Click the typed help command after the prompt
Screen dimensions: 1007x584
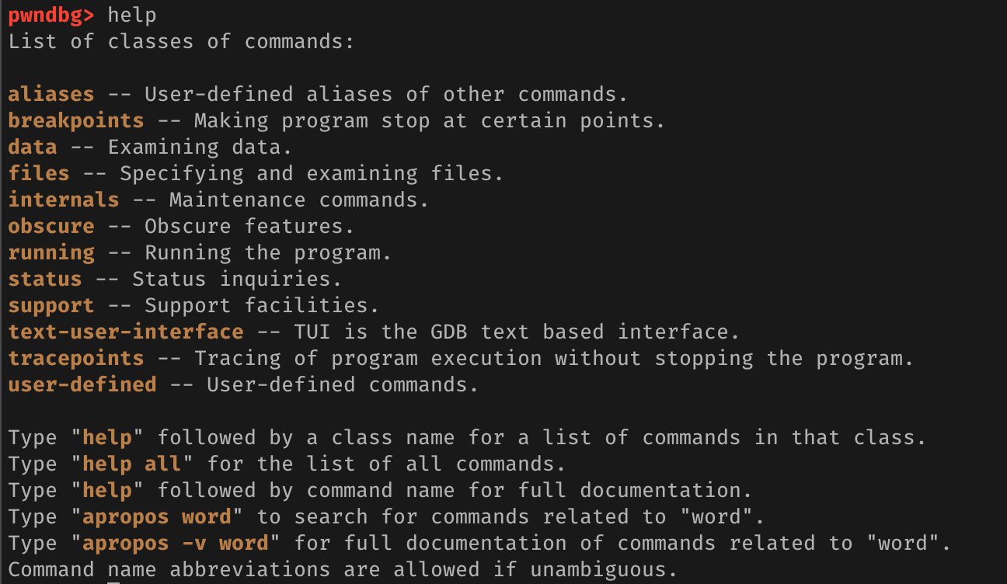point(131,15)
